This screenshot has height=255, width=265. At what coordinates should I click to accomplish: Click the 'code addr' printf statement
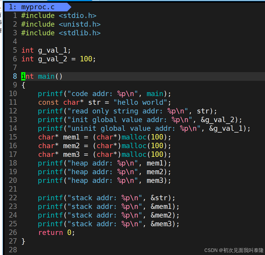point(104,94)
